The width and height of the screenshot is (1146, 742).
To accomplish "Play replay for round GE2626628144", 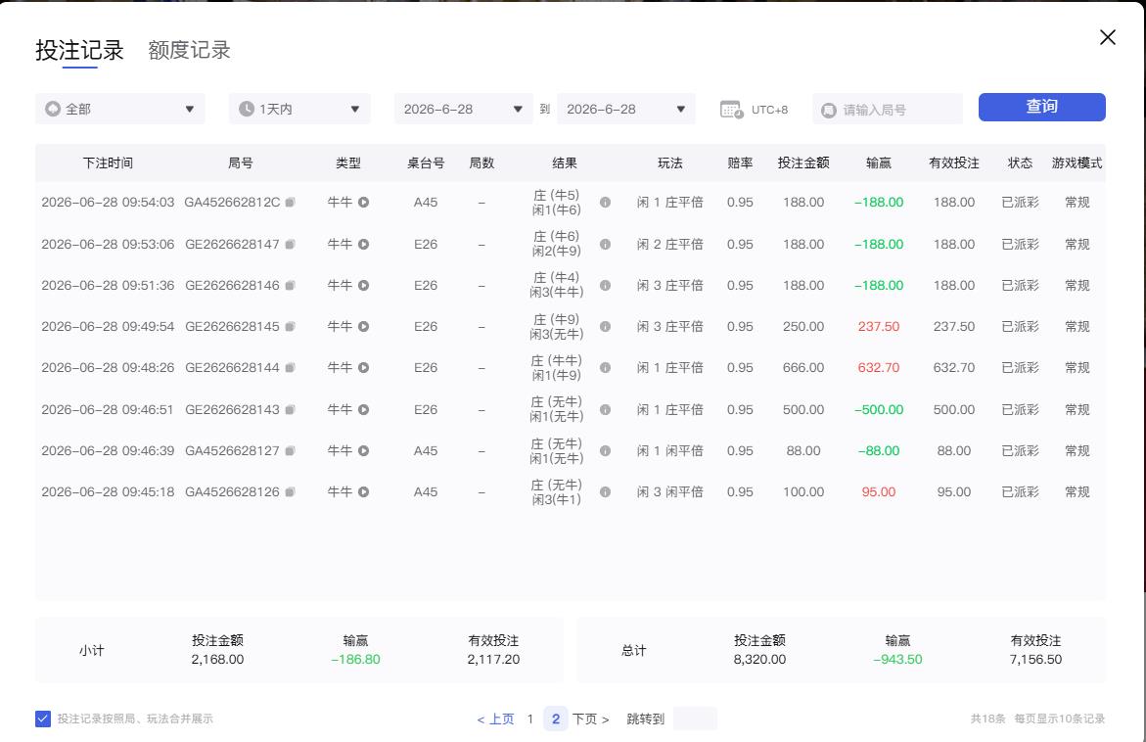I will point(363,368).
